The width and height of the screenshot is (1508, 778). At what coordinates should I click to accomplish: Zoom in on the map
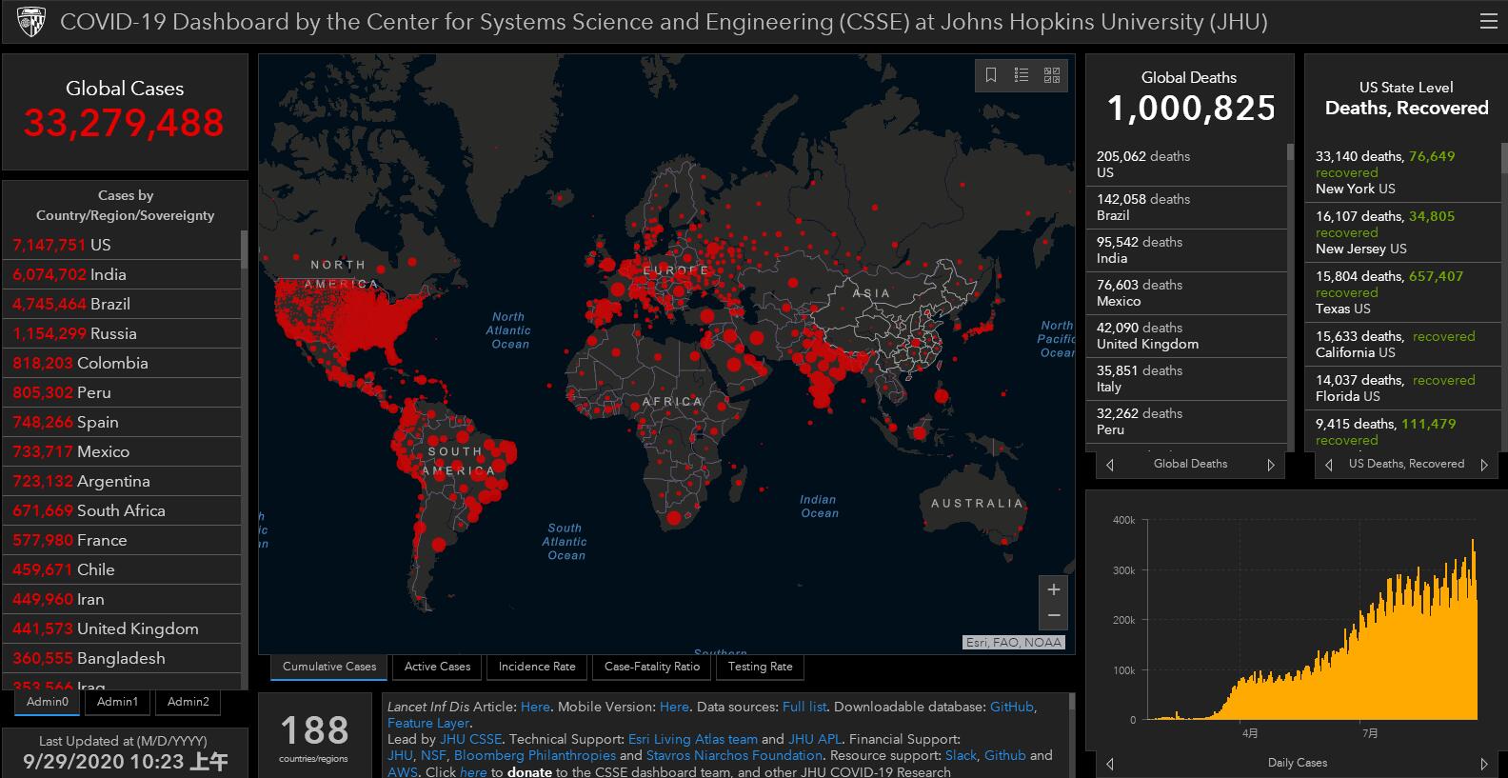point(1054,589)
